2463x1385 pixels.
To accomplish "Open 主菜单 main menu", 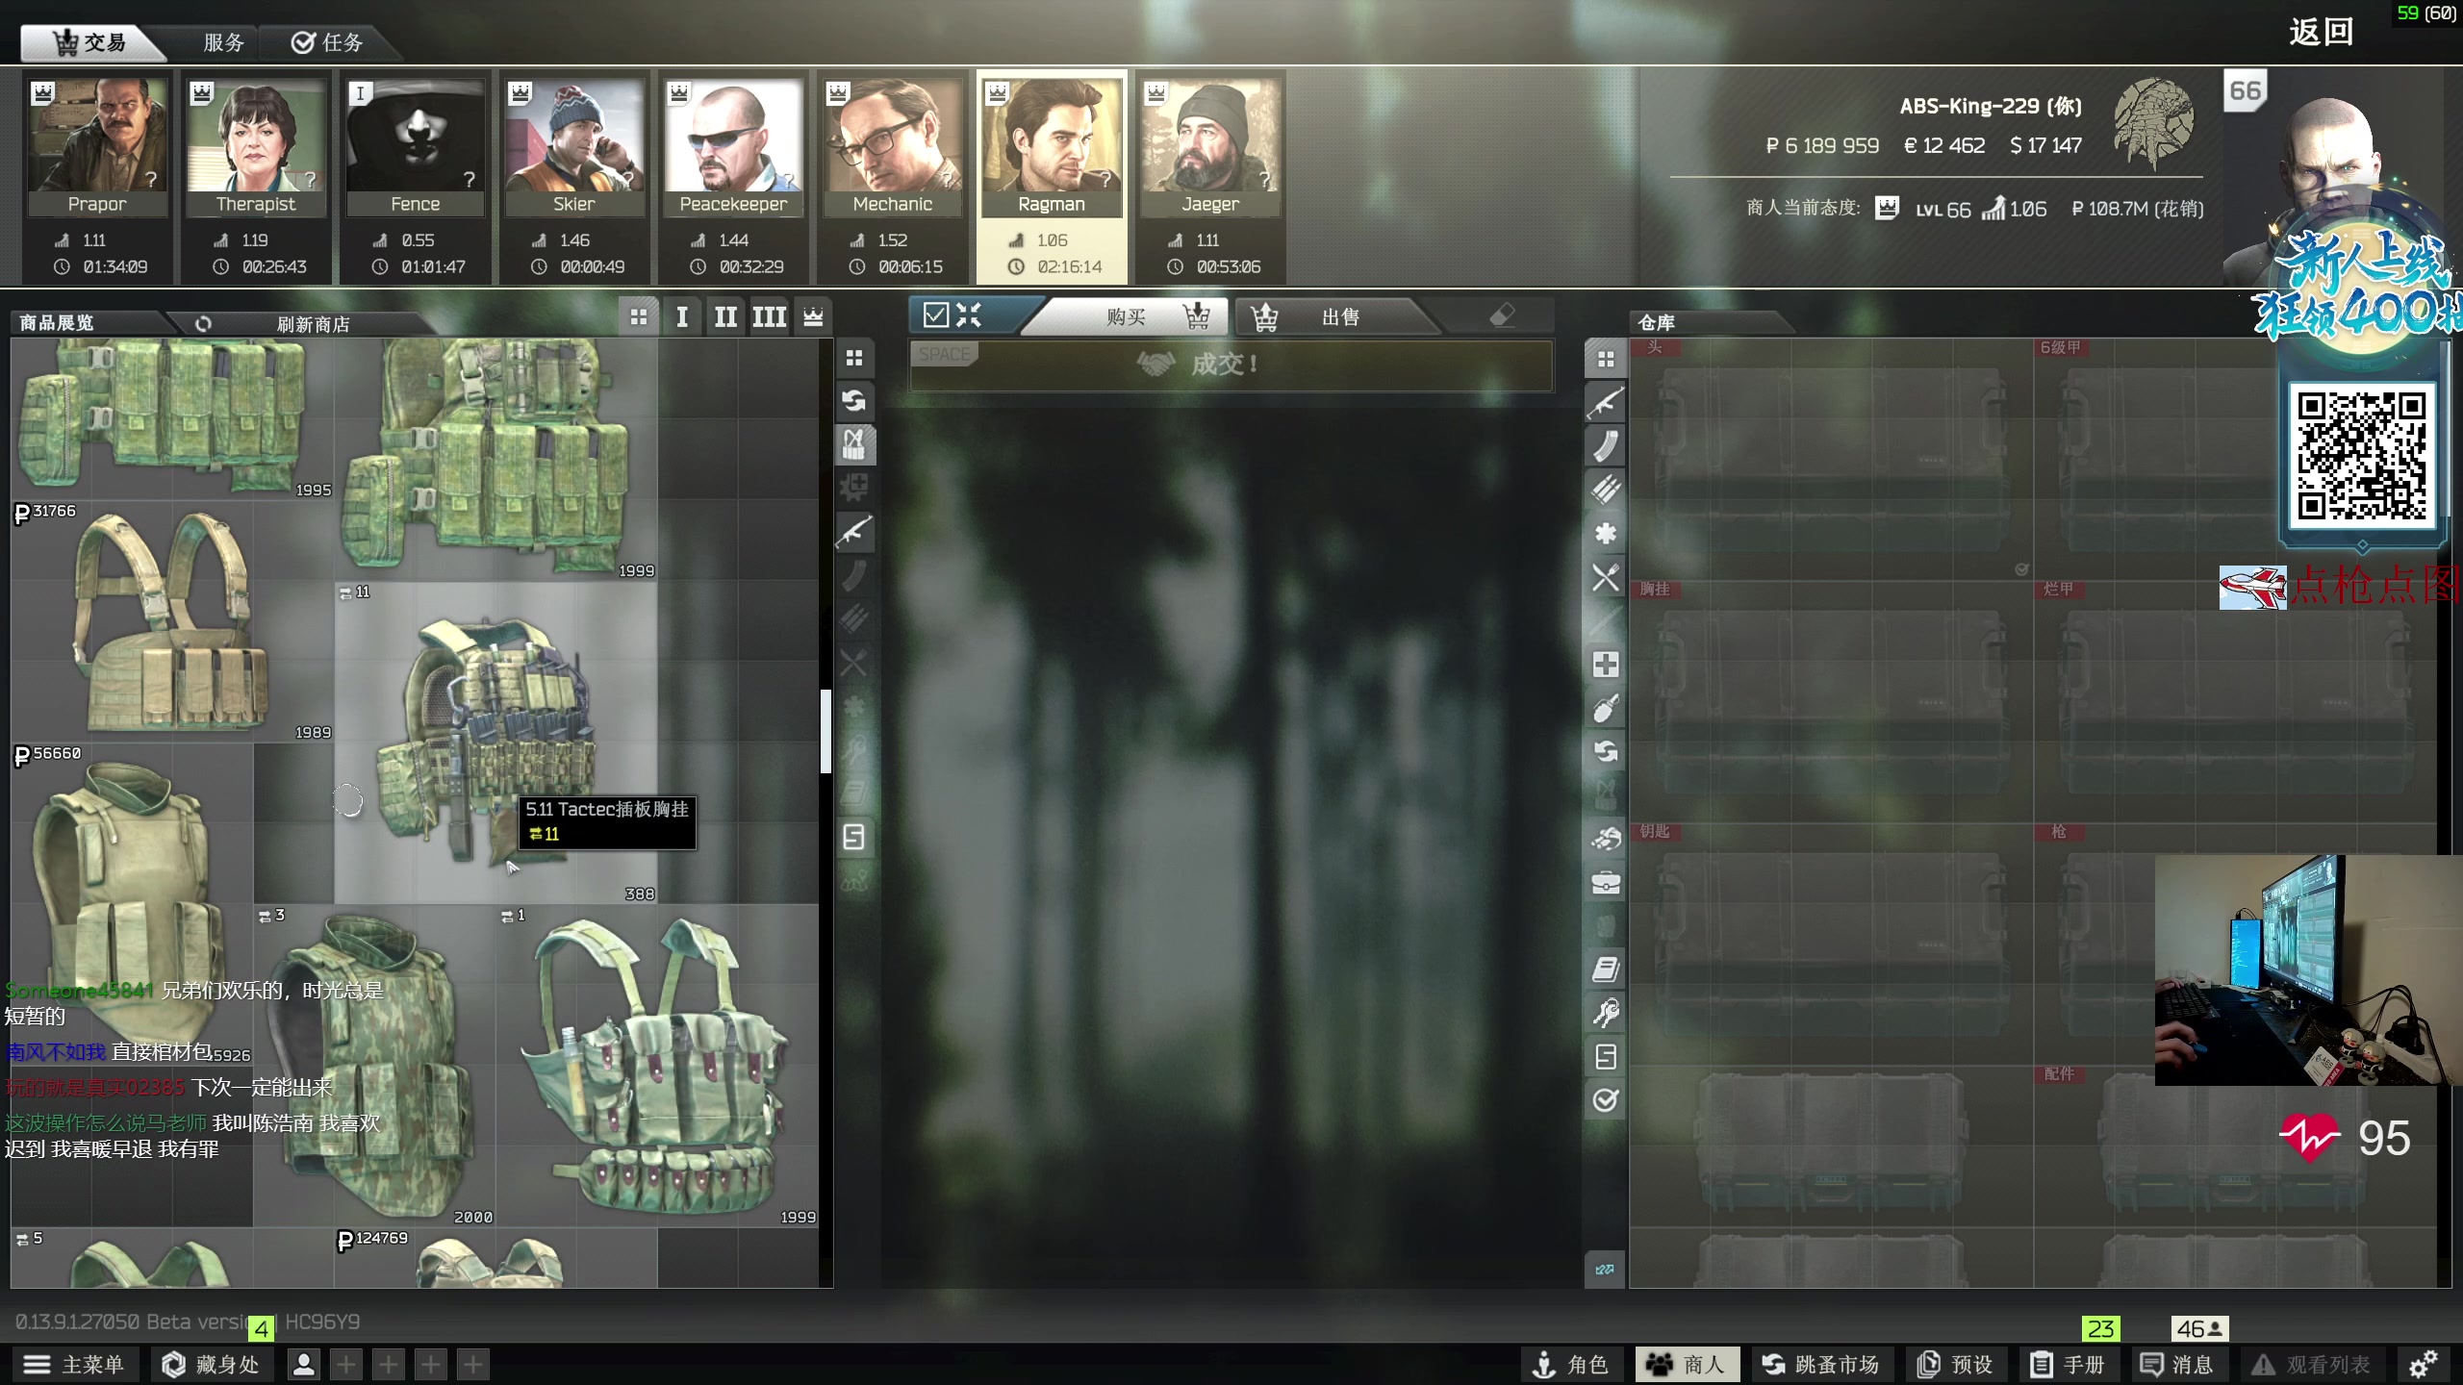I will point(75,1364).
